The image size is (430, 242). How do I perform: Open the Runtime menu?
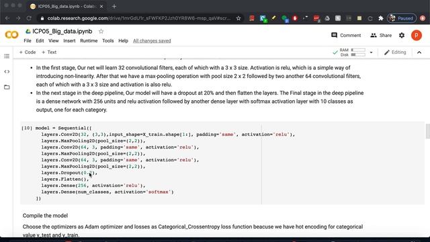pyautogui.click(x=89, y=40)
